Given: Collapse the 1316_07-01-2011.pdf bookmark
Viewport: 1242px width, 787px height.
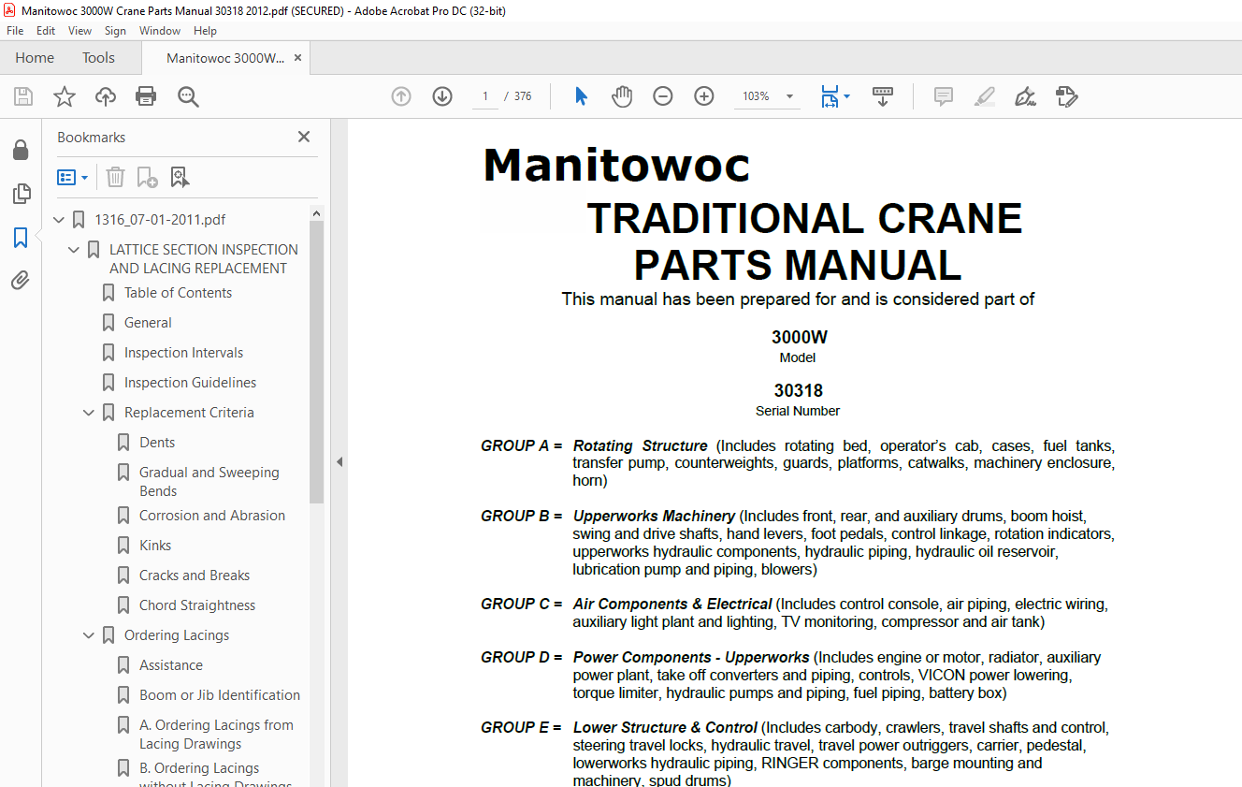Looking at the screenshot, I should [60, 221].
